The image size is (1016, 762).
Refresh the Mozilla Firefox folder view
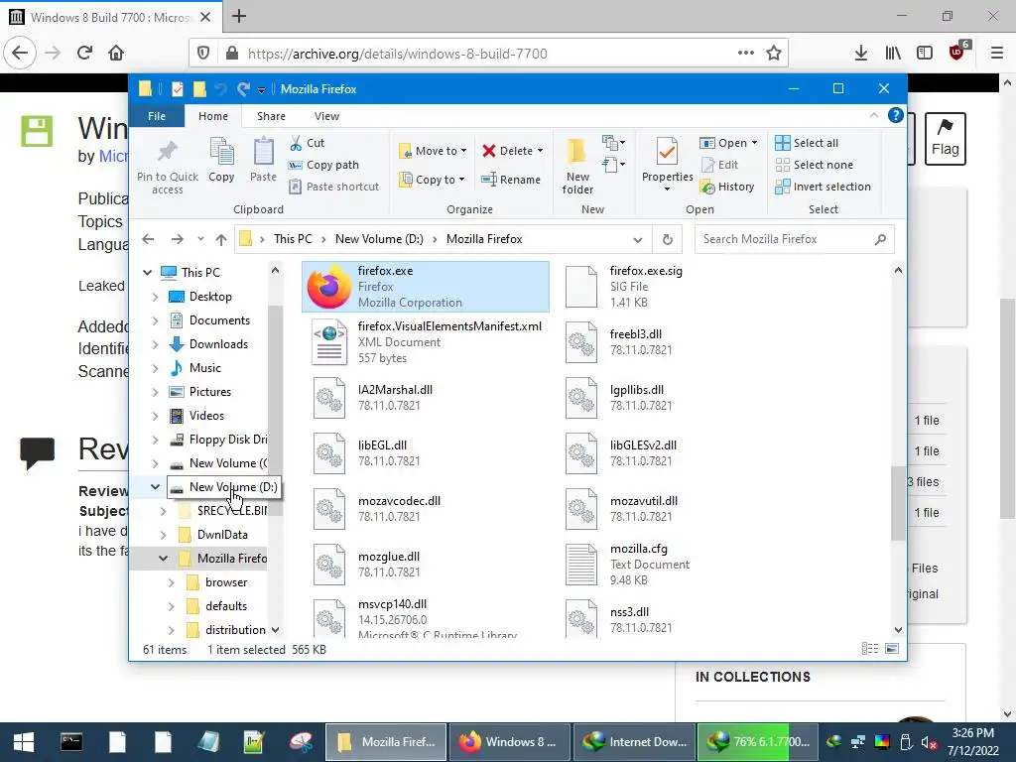coord(668,239)
